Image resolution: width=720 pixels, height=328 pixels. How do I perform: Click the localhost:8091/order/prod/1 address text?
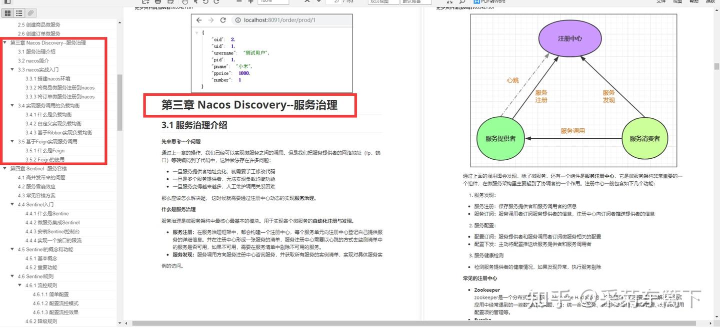coord(279,20)
